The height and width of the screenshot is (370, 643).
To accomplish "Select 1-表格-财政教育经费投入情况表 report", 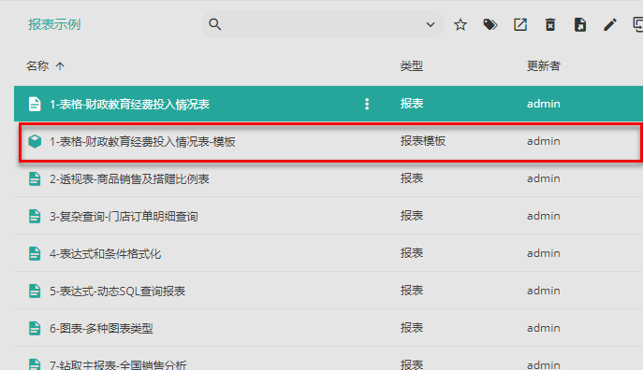I will pos(129,104).
